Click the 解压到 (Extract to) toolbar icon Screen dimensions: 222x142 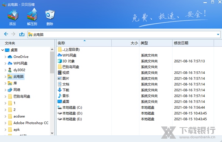point(32,14)
